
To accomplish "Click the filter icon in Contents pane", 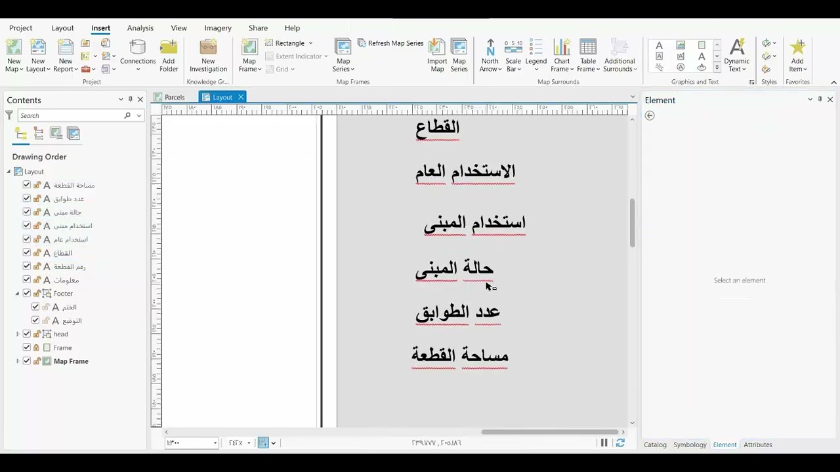I will (9, 115).
